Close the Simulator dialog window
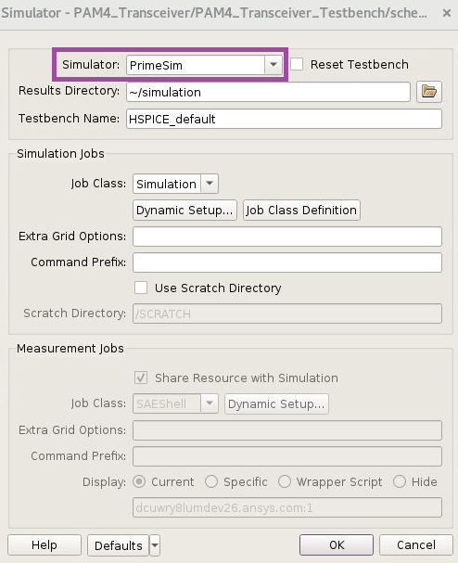 point(447,13)
